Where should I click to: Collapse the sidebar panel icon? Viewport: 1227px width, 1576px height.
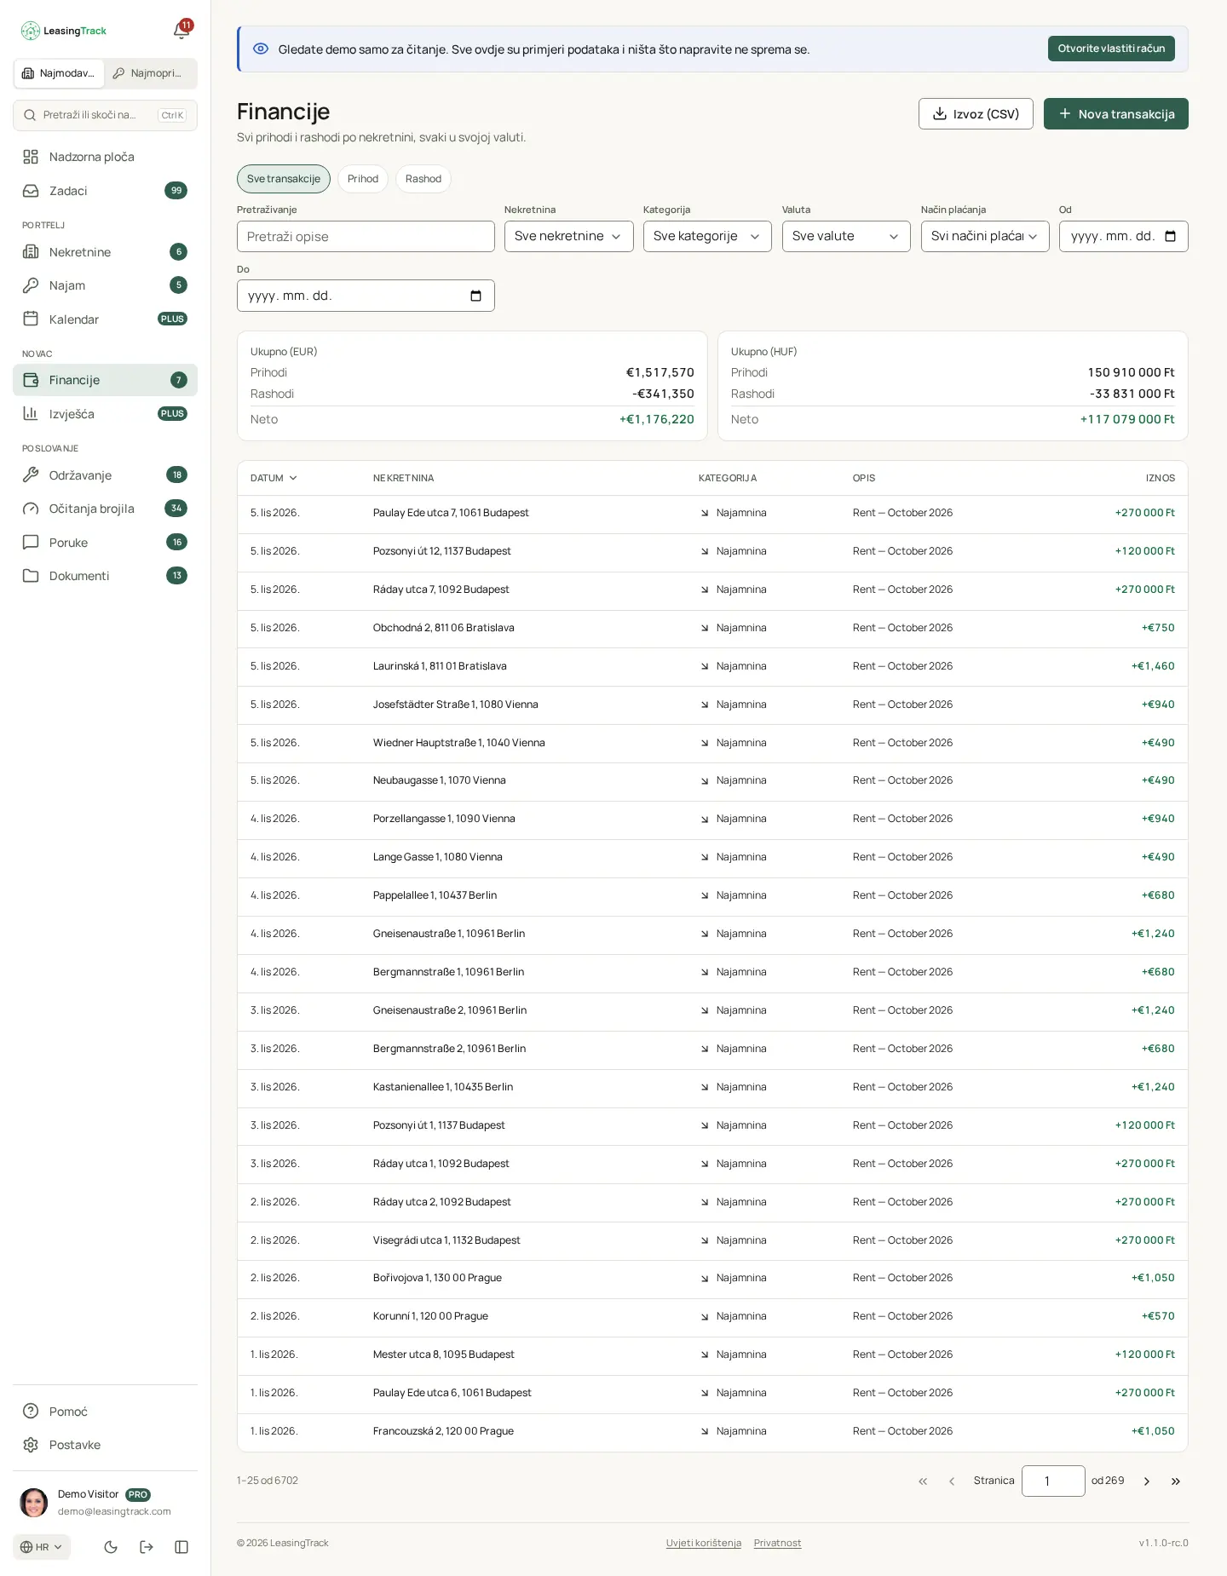181,1547
